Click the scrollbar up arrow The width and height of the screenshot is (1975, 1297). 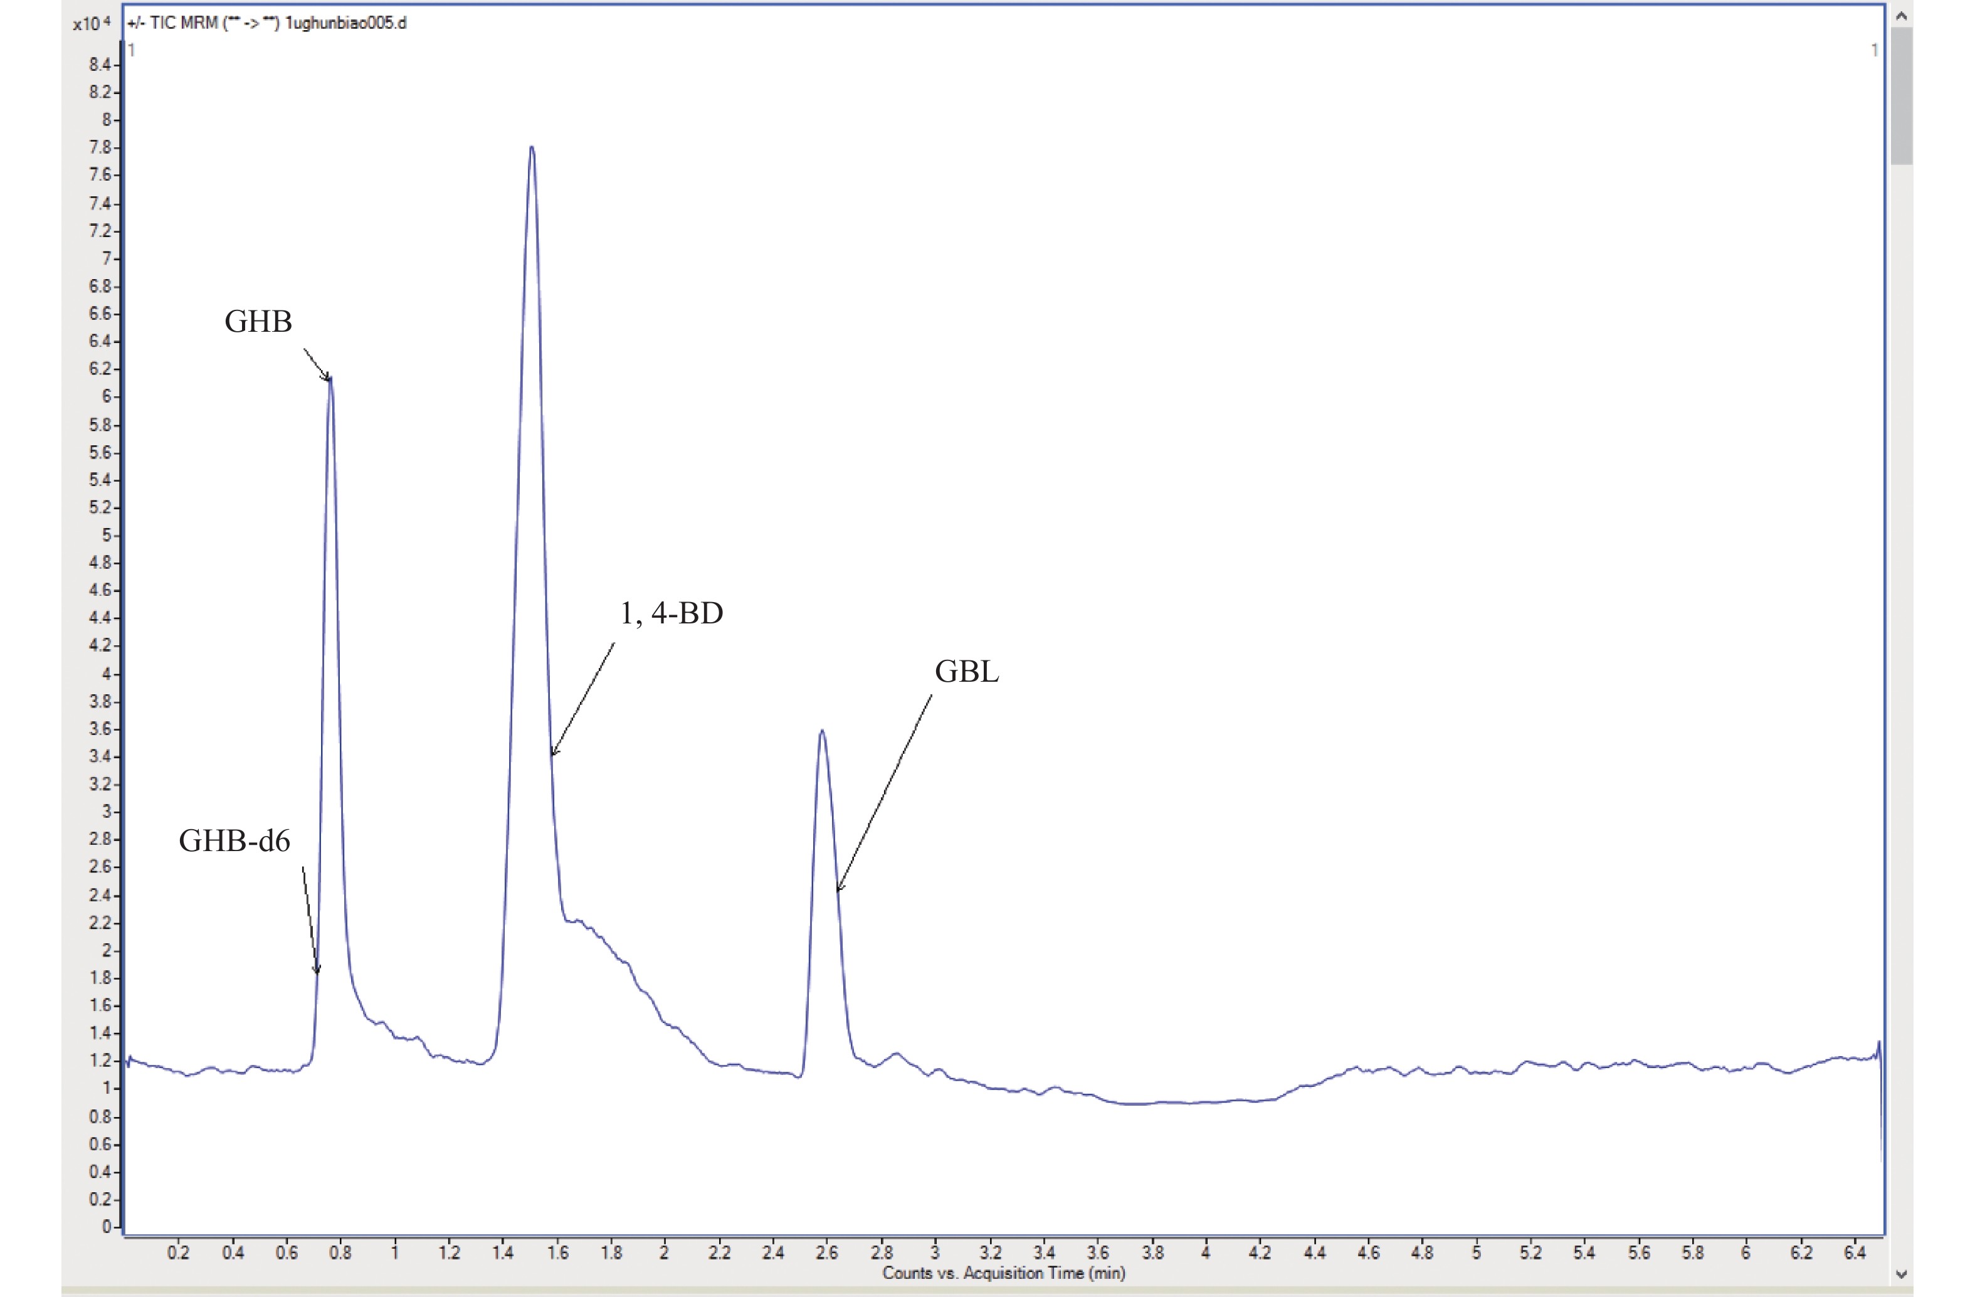point(1902,15)
